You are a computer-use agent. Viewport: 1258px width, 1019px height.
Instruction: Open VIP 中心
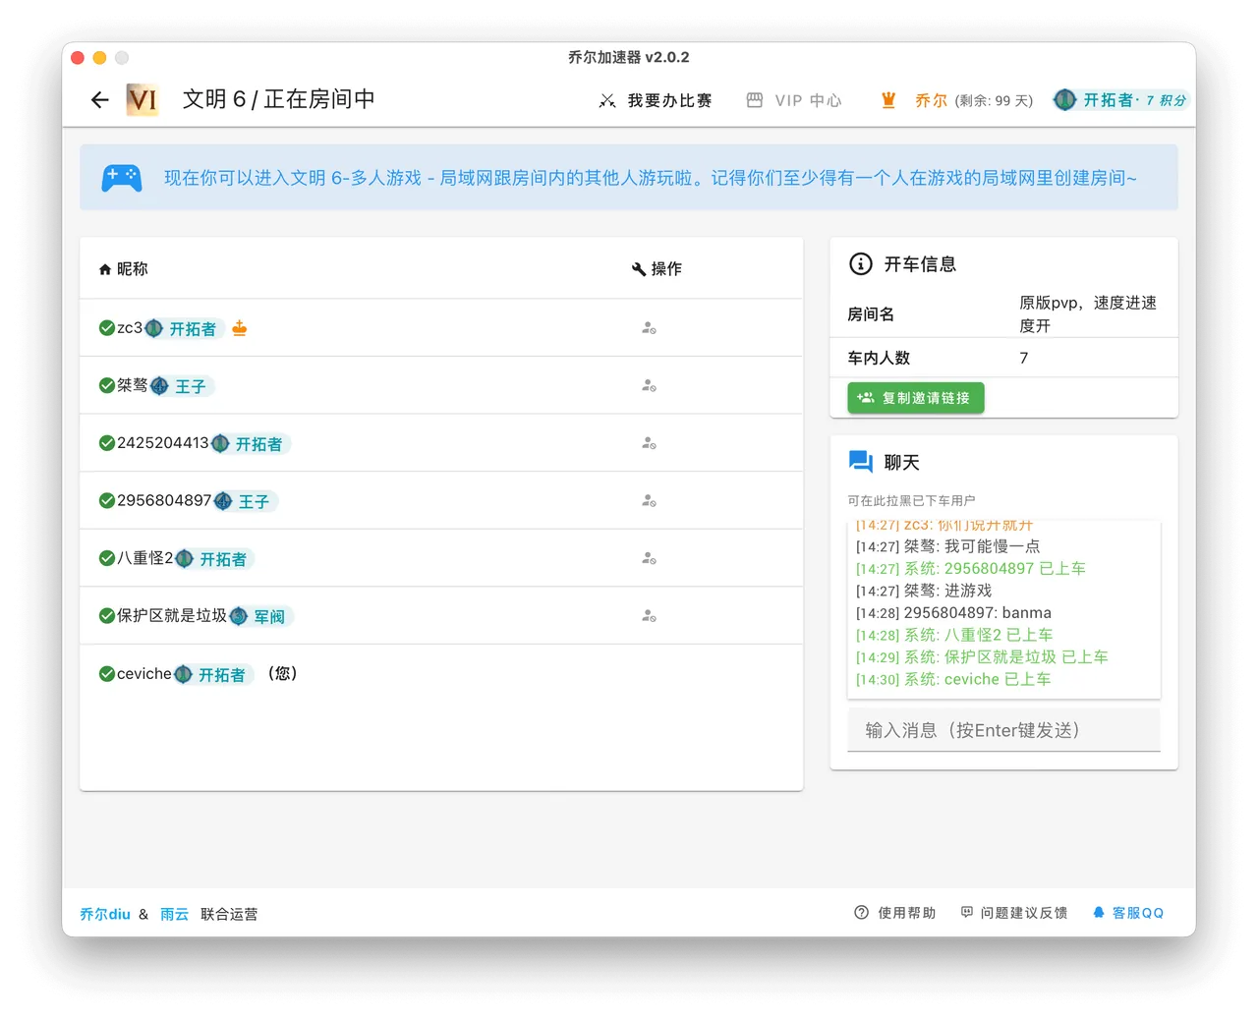(x=794, y=100)
